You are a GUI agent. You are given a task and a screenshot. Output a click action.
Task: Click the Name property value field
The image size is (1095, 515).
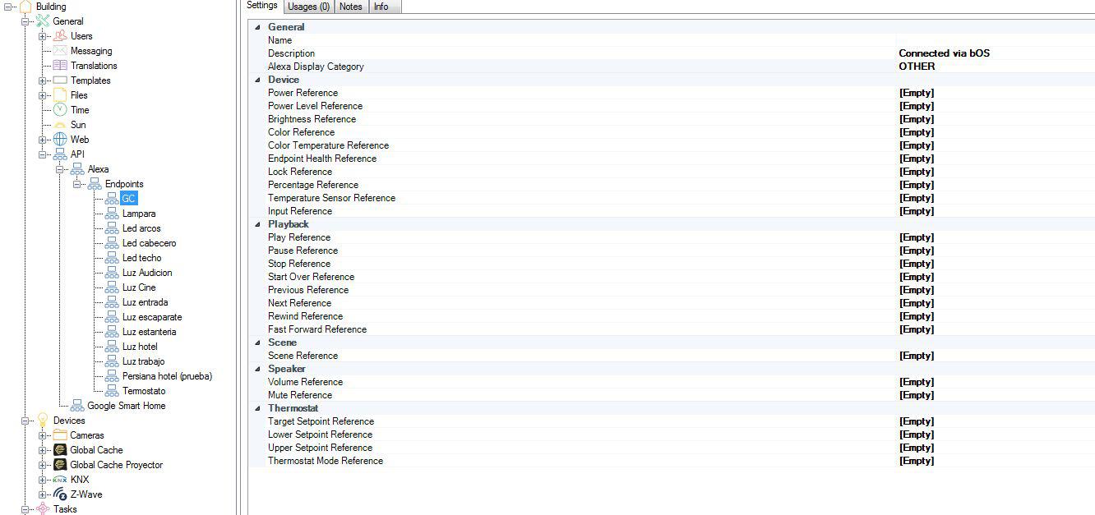[995, 40]
